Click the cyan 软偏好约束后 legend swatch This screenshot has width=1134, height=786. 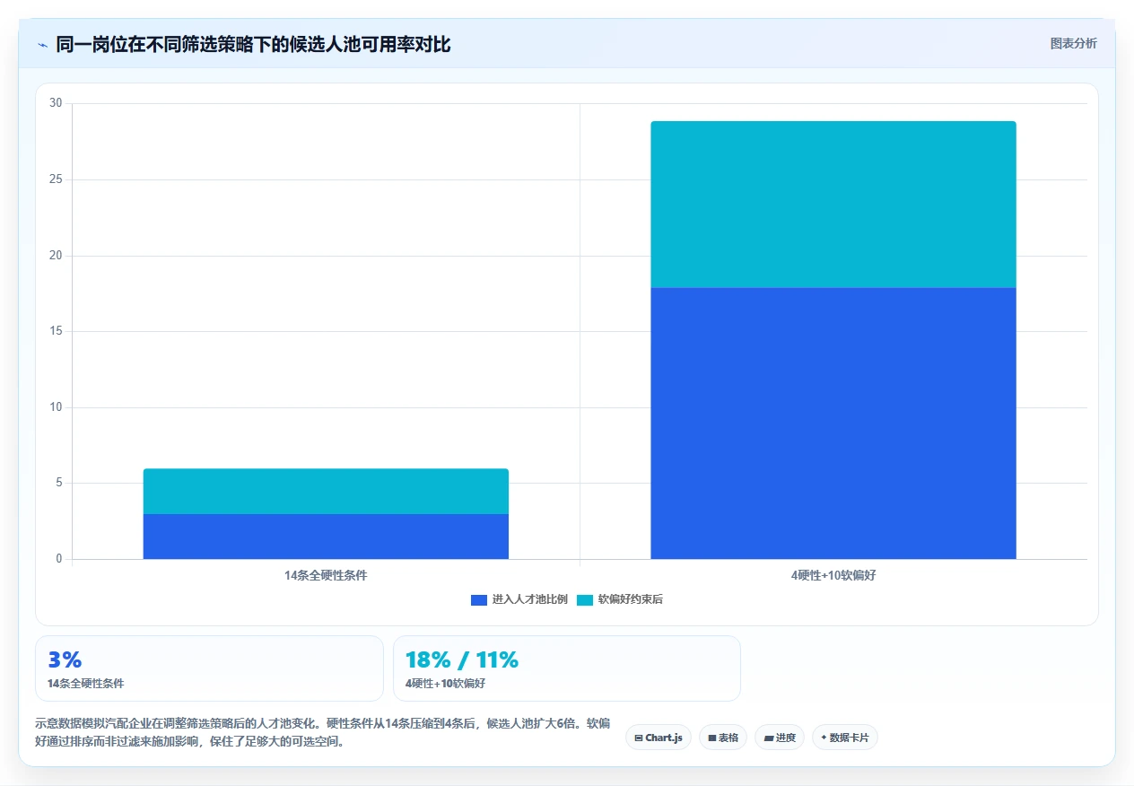[x=585, y=599]
